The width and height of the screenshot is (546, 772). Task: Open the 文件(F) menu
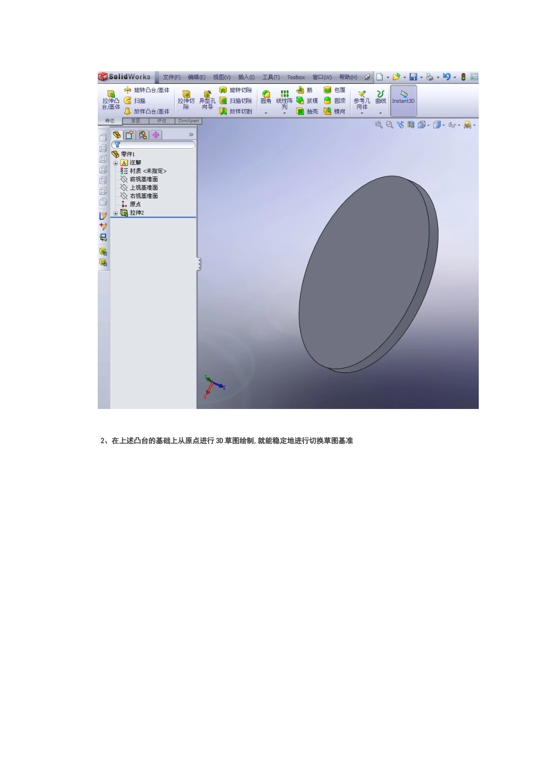coord(171,77)
